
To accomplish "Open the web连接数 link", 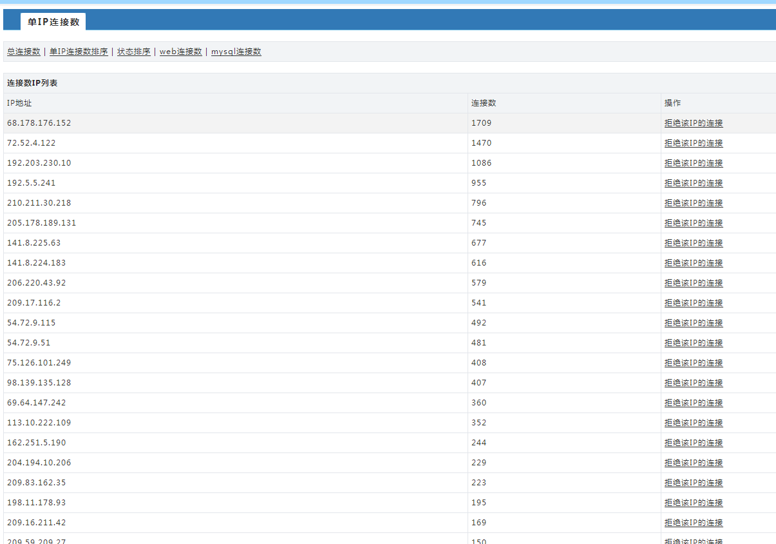I will [181, 52].
